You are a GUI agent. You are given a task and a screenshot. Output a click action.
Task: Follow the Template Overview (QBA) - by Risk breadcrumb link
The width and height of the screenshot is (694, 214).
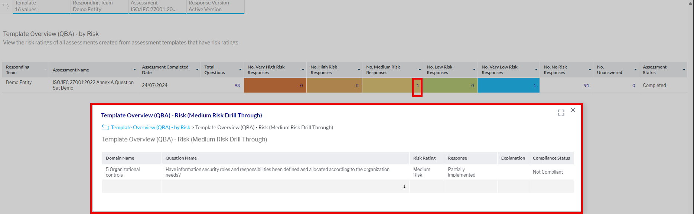click(150, 127)
